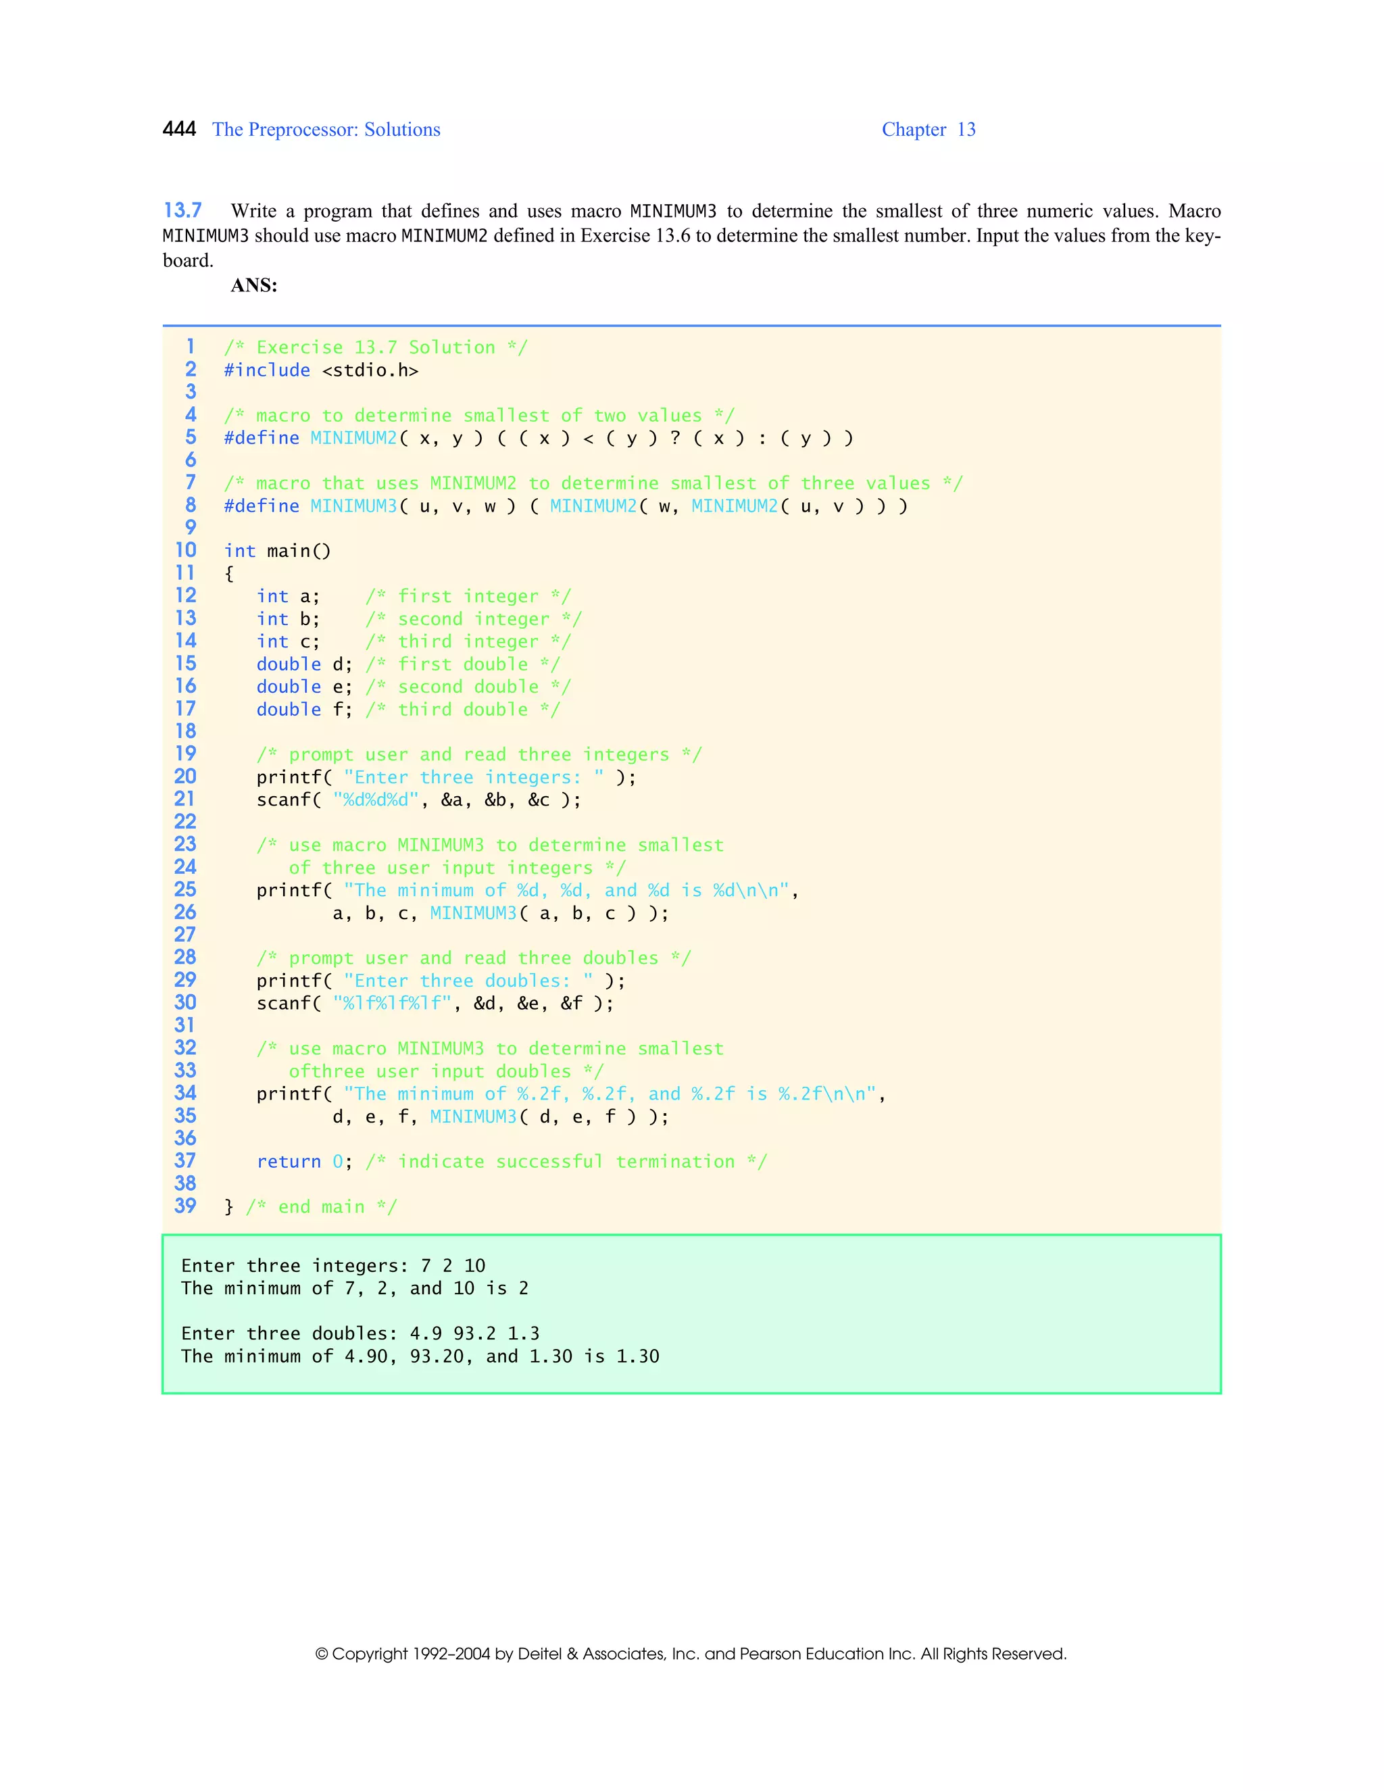
Task: Click the comment 'ofthree user input doubles'
Action: [446, 1072]
